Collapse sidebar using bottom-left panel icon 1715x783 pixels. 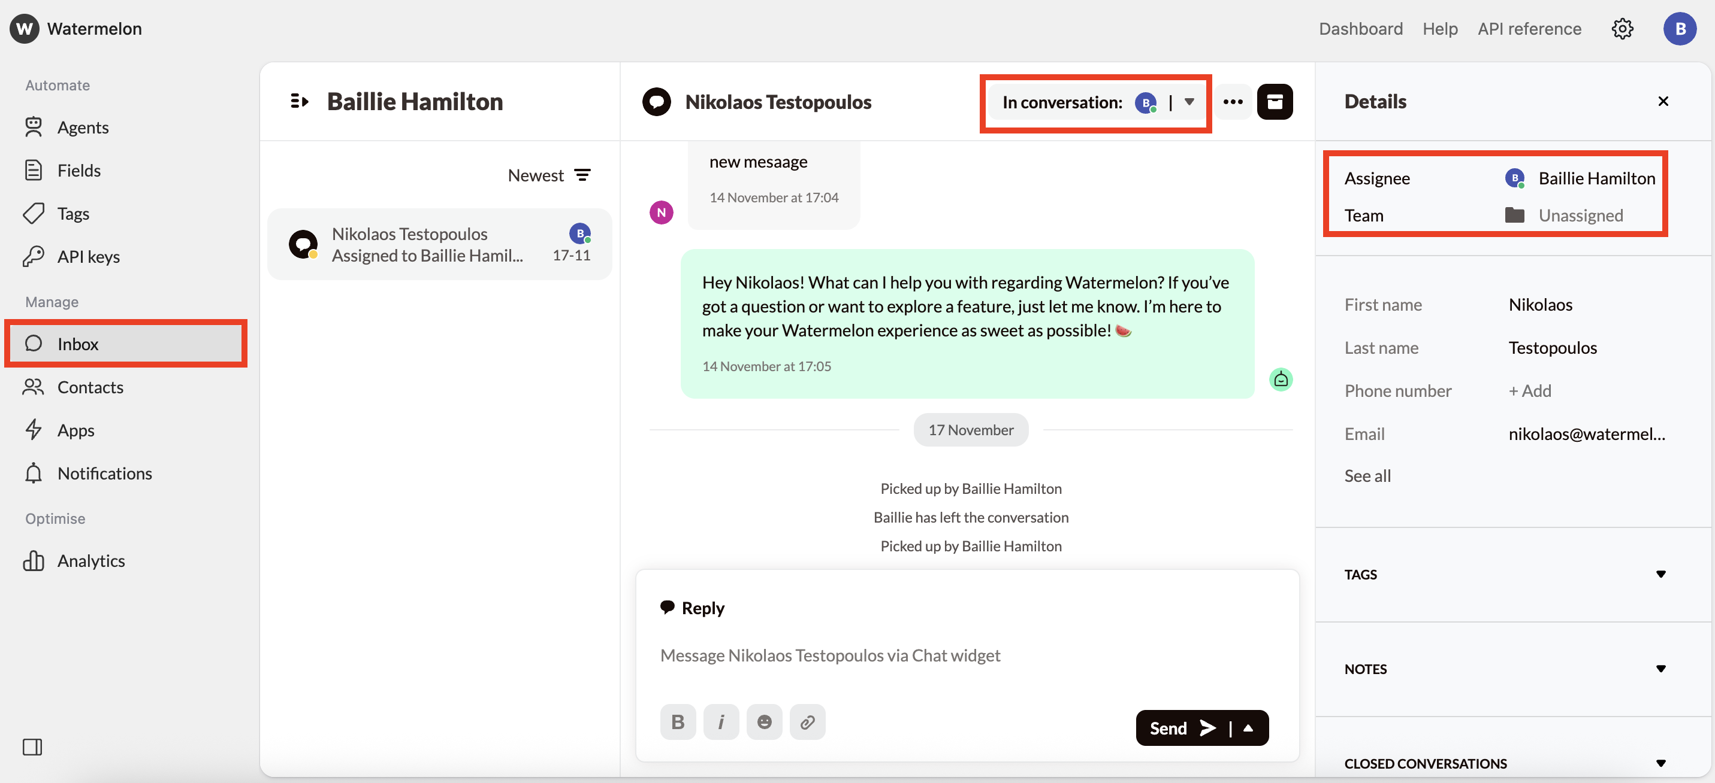coord(32,747)
